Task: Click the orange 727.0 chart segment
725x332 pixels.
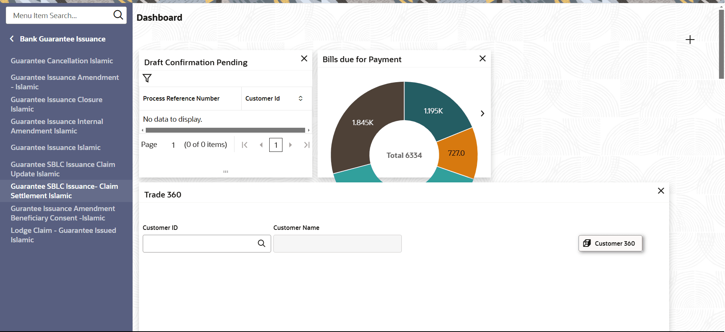Action: point(457,153)
